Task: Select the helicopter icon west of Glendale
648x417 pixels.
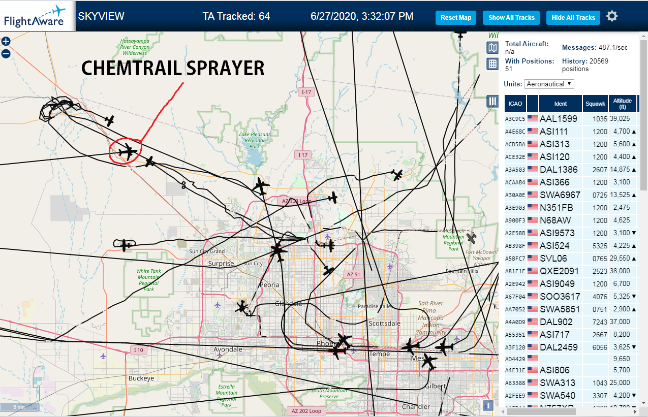Action: (241, 307)
